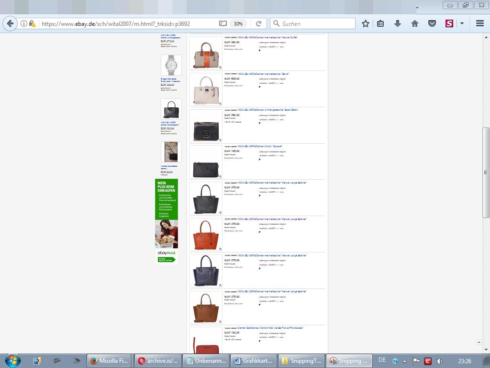490x368 pixels.
Task: Reset the 30% zoom level indicator
Action: pyautogui.click(x=238, y=23)
